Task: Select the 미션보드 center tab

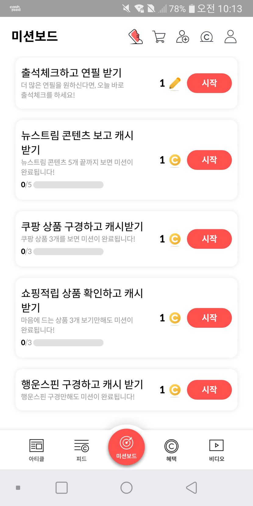Action: pos(127,447)
